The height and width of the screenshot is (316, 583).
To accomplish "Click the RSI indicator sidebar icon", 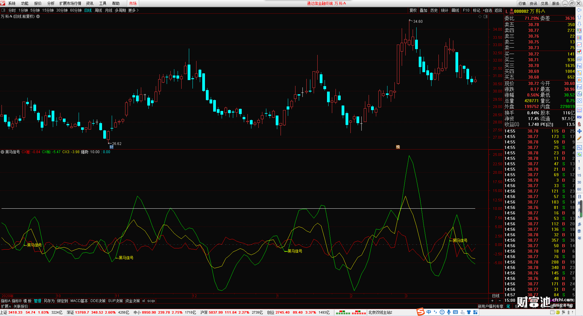I will [579, 117].
